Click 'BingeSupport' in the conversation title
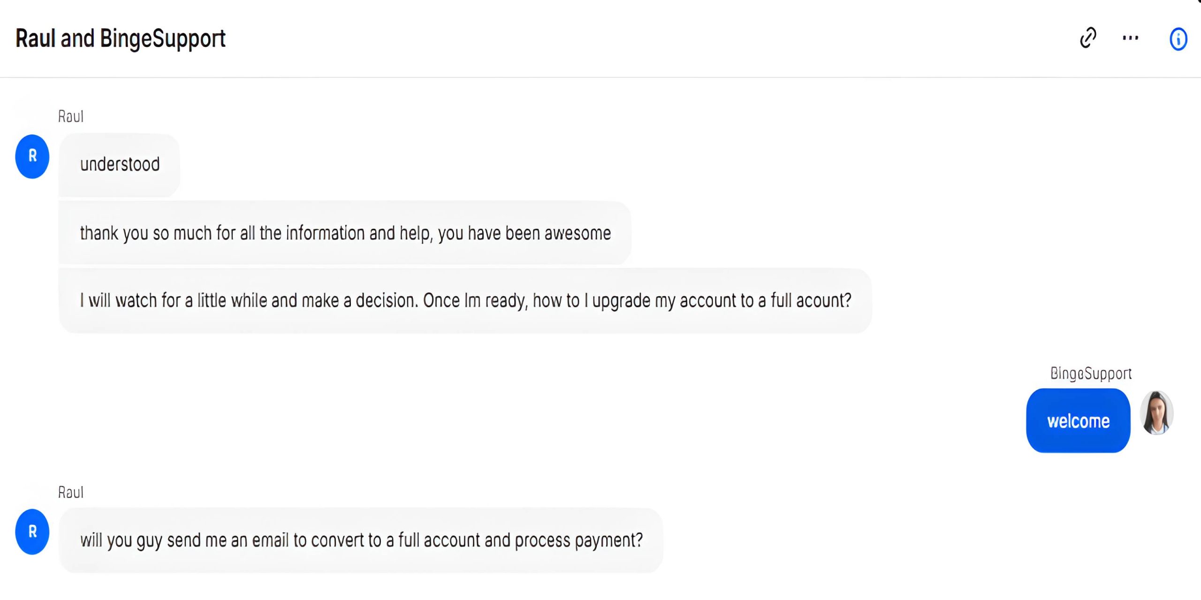The width and height of the screenshot is (1201, 600). coord(163,38)
